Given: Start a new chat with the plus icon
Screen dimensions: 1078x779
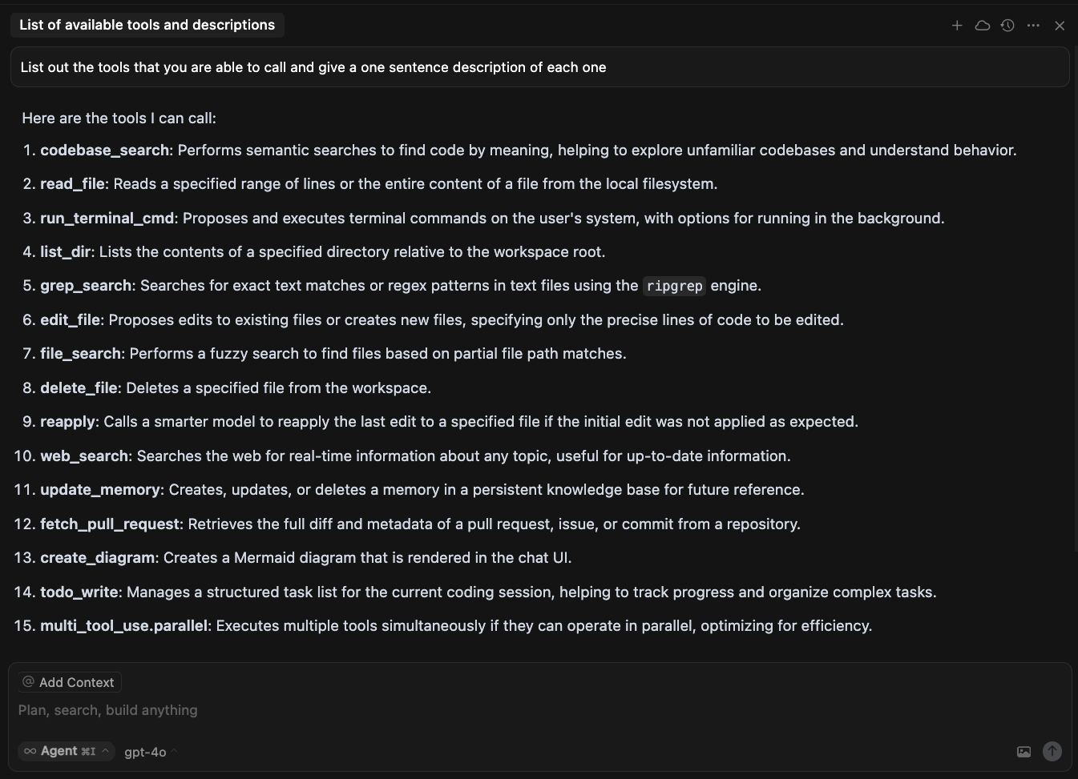Looking at the screenshot, I should pyautogui.click(x=957, y=26).
